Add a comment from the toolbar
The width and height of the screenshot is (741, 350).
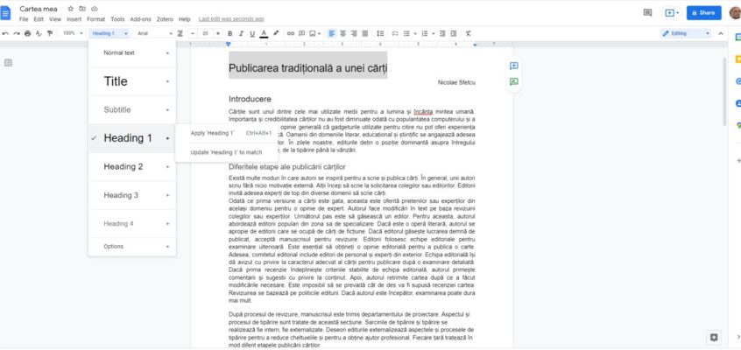coord(301,33)
